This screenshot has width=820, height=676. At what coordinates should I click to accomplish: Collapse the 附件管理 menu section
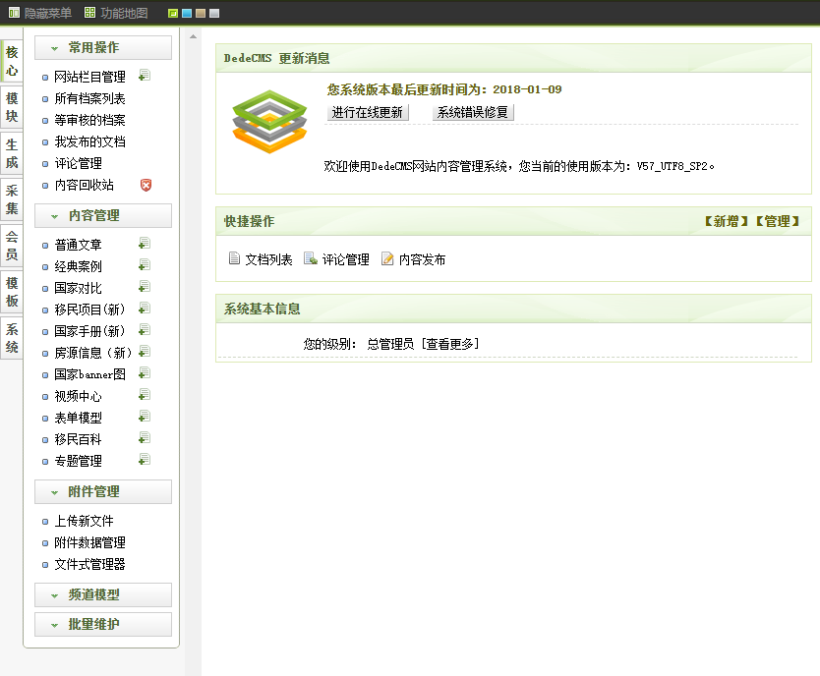coord(103,491)
